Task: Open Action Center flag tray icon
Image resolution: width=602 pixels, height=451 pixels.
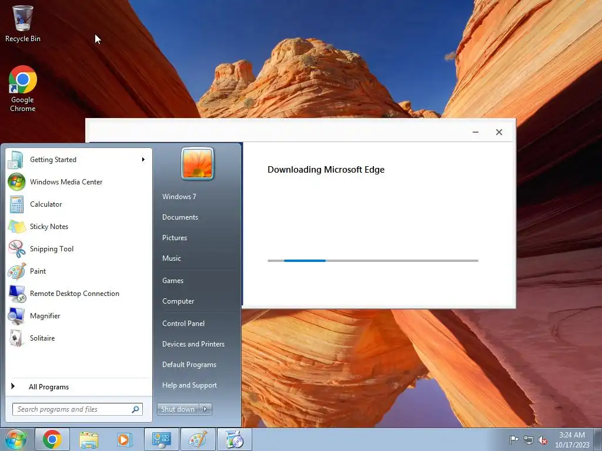Action: coord(514,439)
